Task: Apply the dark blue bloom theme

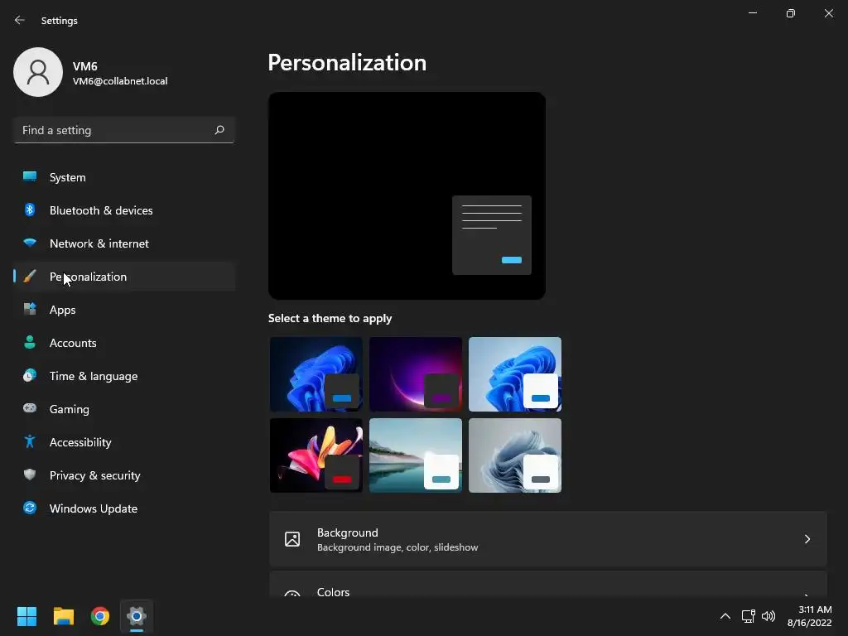Action: (x=316, y=374)
